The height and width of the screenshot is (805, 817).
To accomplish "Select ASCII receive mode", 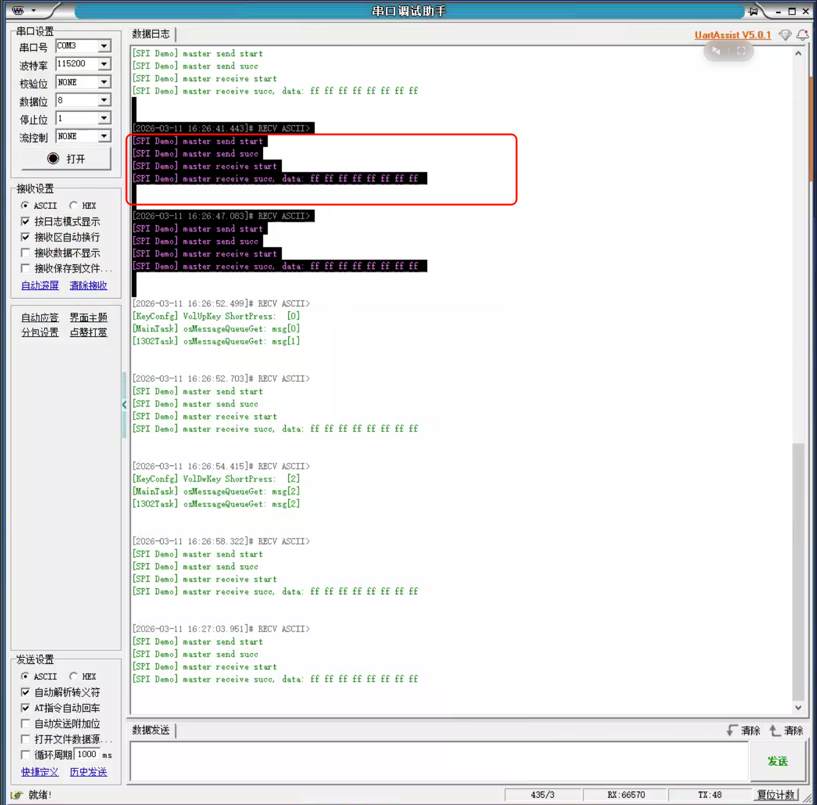I will click(25, 205).
